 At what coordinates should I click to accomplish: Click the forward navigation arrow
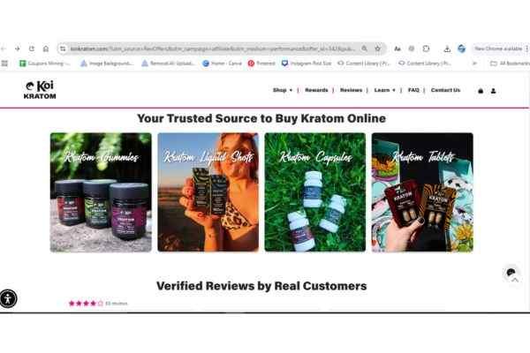click(17, 49)
